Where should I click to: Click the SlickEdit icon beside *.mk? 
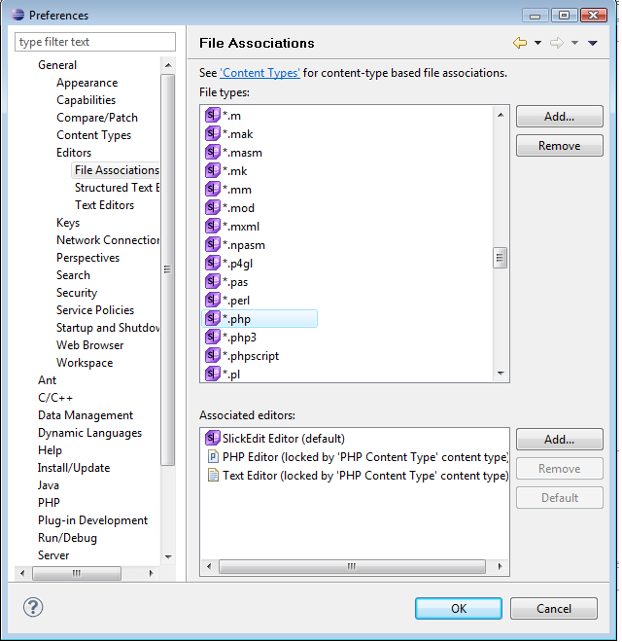click(x=213, y=170)
